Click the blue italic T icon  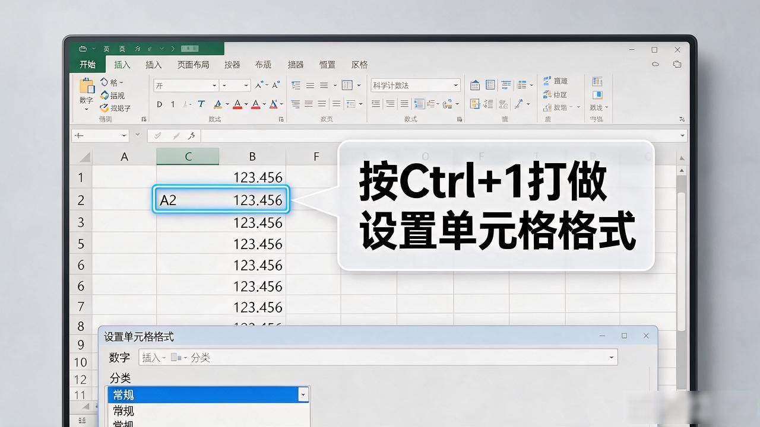click(201, 104)
